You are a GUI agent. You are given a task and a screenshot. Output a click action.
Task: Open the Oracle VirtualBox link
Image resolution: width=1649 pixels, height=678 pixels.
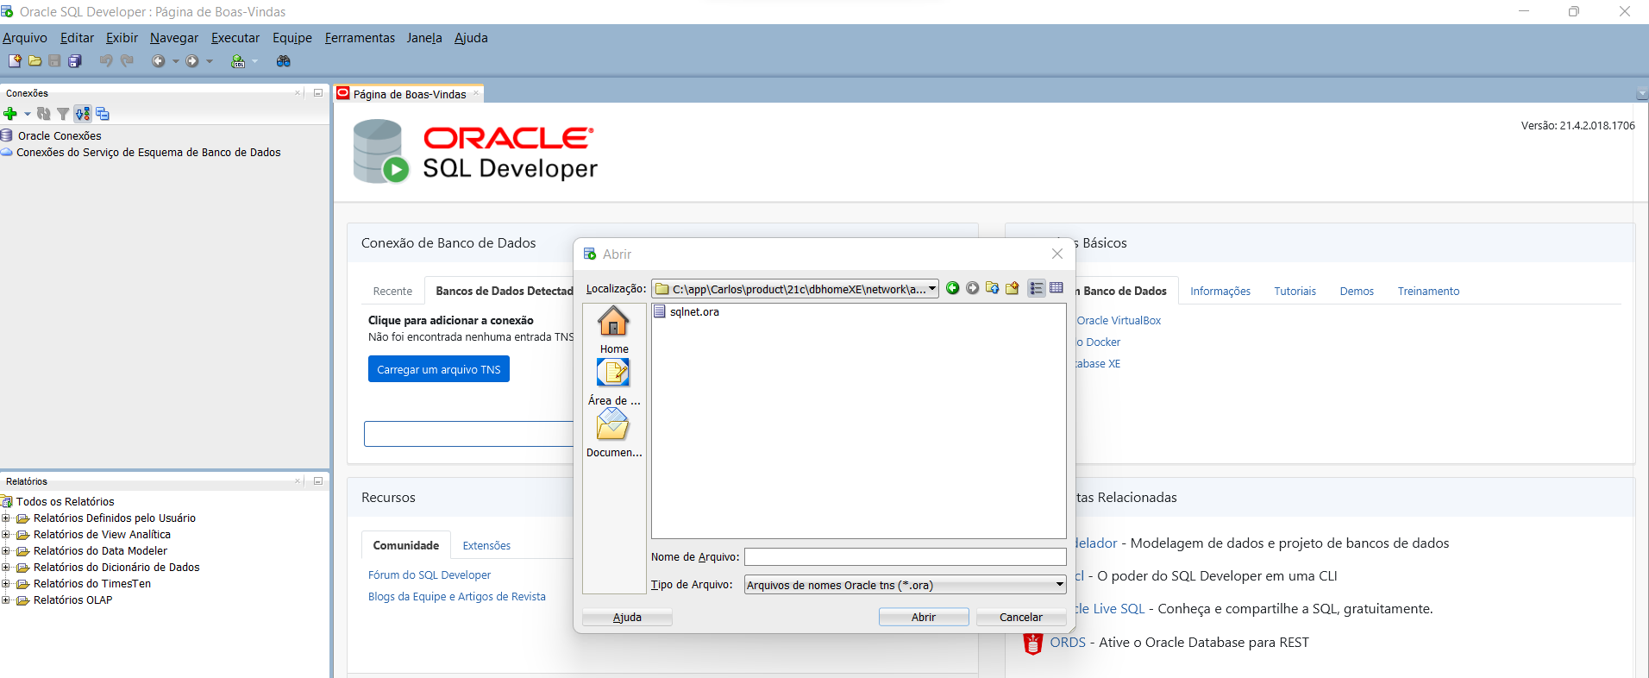point(1119,321)
